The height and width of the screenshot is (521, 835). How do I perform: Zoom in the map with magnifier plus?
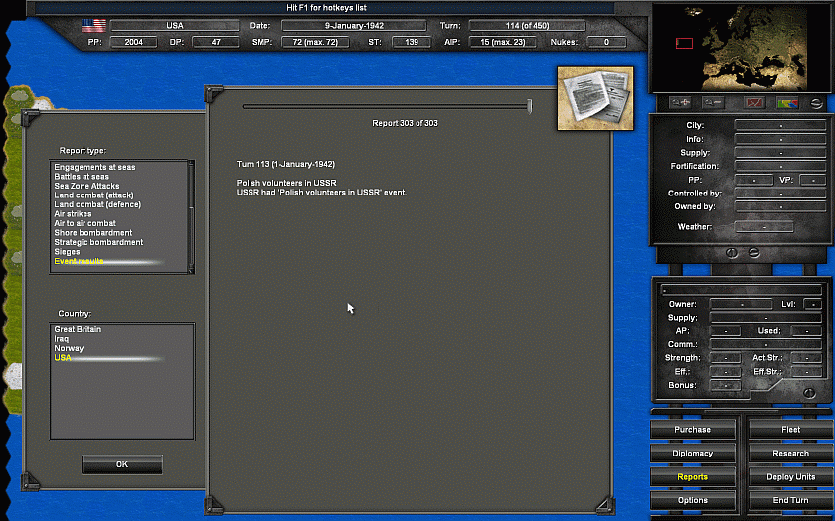coord(680,103)
